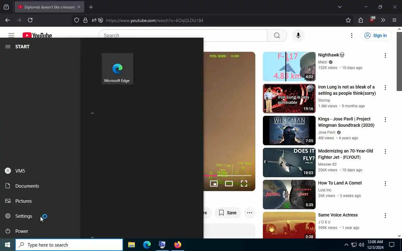Focus the taskbar search box

pos(69,245)
